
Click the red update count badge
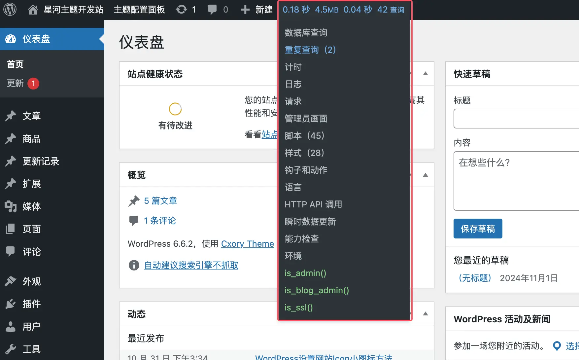coord(33,83)
